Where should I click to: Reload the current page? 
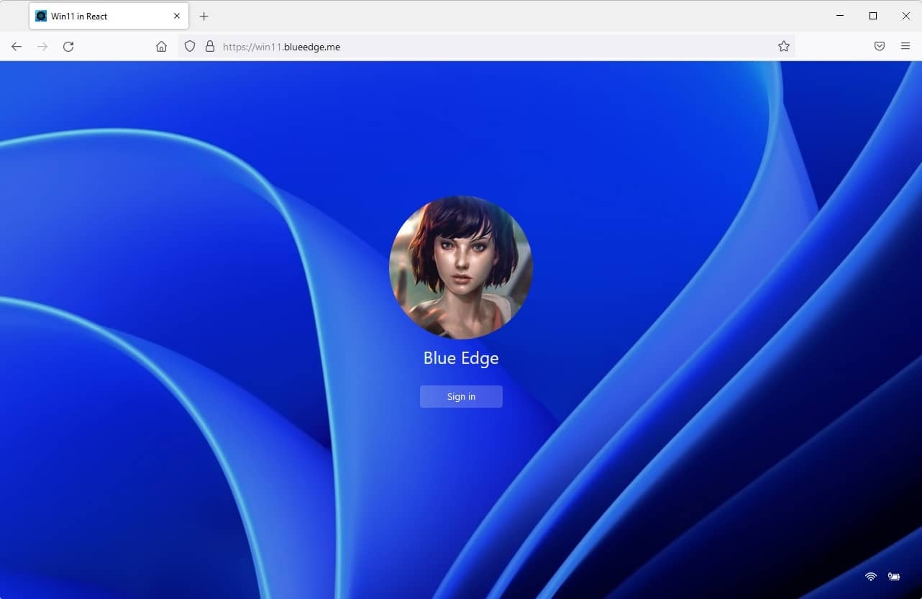68,46
